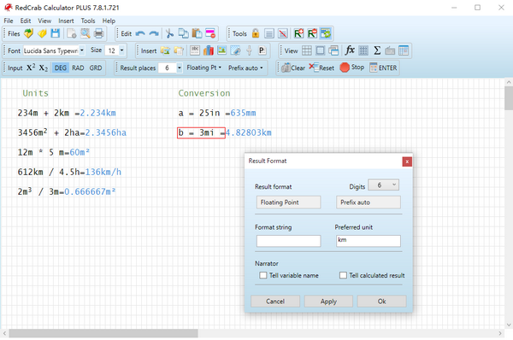Insert a picture with the image icon

221,50
